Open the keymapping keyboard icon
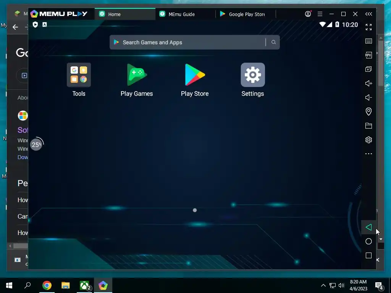Image resolution: width=391 pixels, height=293 pixels. pos(368,41)
